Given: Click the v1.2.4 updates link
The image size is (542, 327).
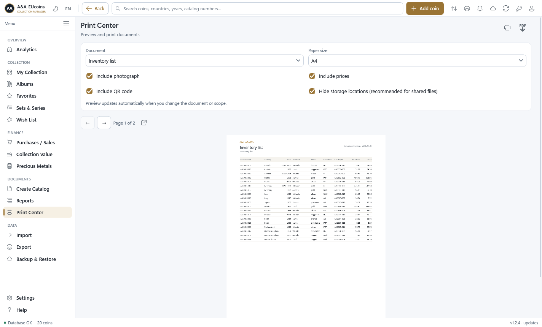Looking at the screenshot, I should (x=524, y=323).
